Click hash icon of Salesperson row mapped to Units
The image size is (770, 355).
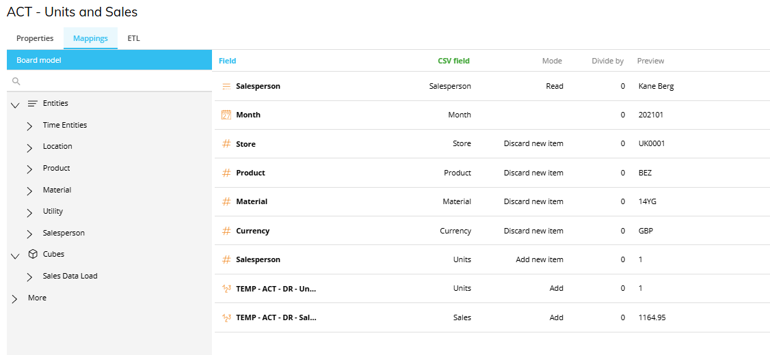click(226, 259)
